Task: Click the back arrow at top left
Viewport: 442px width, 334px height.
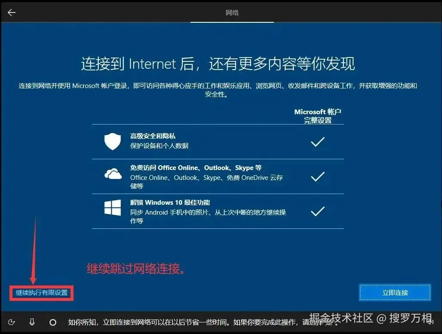Action: 11,12
